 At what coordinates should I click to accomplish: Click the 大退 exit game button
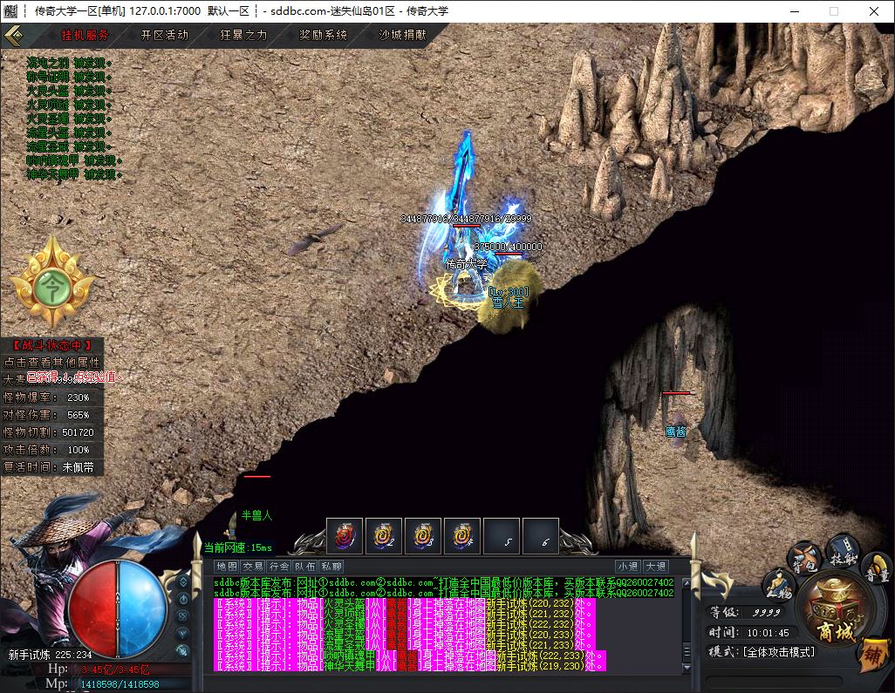(x=655, y=567)
